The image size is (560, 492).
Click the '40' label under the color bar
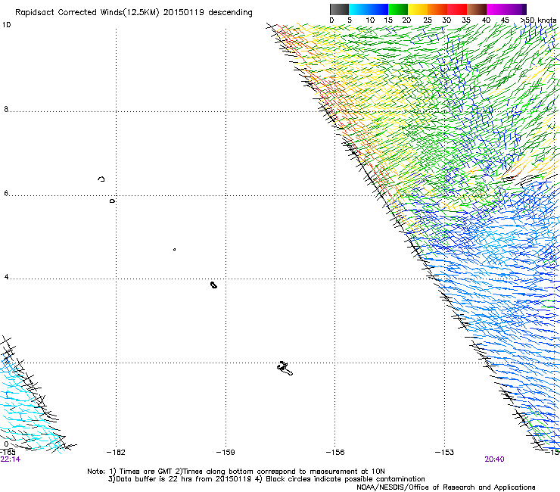pos(486,20)
